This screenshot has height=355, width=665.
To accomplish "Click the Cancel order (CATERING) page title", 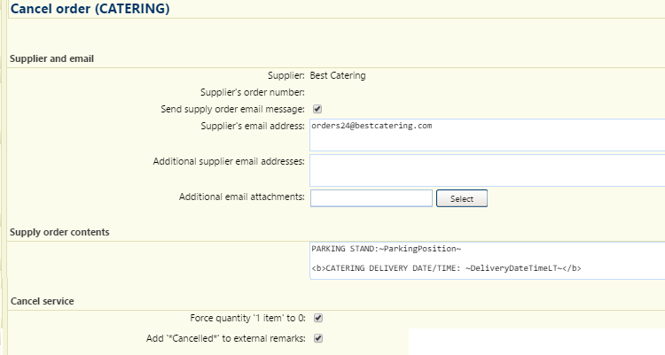I will coord(90,9).
